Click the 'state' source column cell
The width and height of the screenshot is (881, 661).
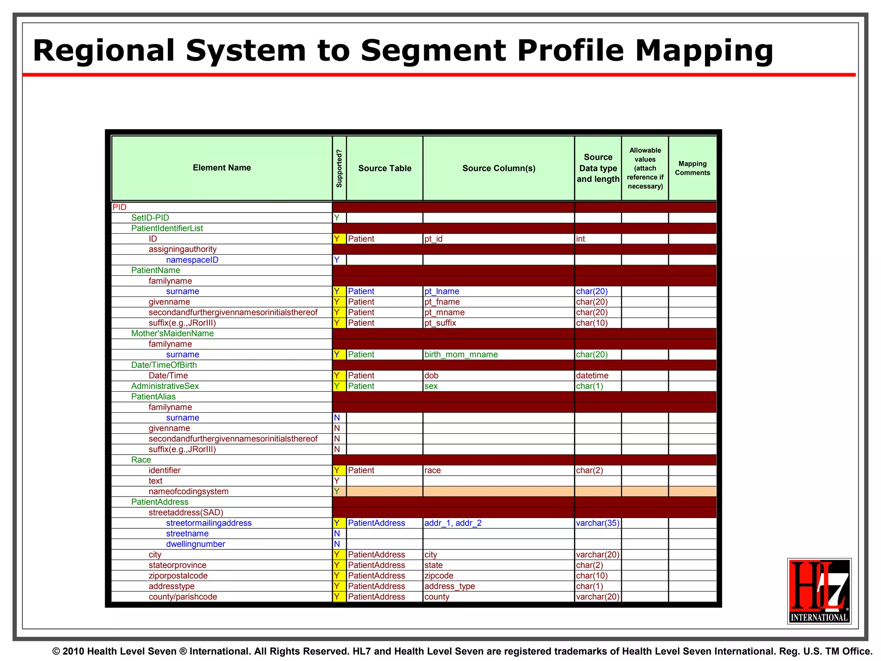tap(499, 565)
